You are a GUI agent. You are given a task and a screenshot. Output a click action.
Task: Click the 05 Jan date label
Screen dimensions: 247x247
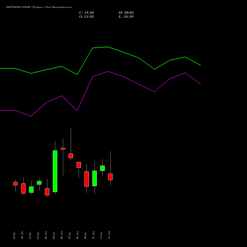(54, 235)
